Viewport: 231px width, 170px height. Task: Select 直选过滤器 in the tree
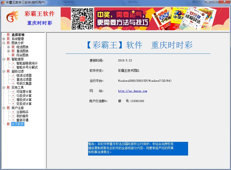tap(24, 79)
